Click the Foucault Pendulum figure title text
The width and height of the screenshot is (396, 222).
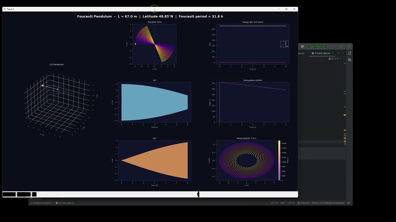150,16
